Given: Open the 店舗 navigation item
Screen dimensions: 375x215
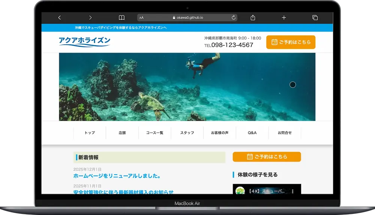Looking at the screenshot, I should (x=122, y=133).
